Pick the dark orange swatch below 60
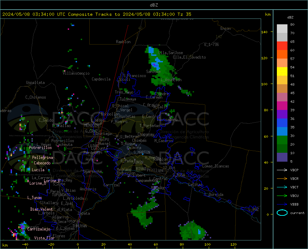Image resolution: width=308 pixels, height=249 pixels. pos(282,54)
